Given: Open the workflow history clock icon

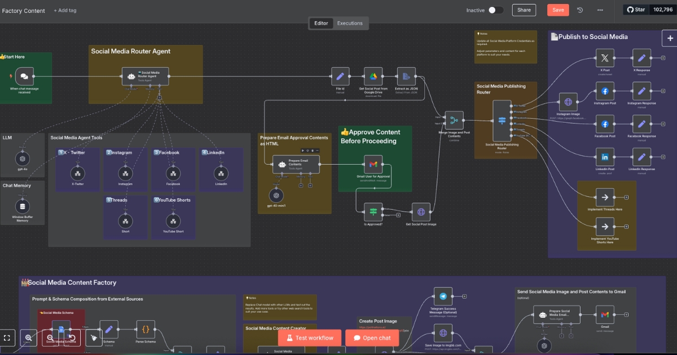Looking at the screenshot, I should [x=580, y=10].
